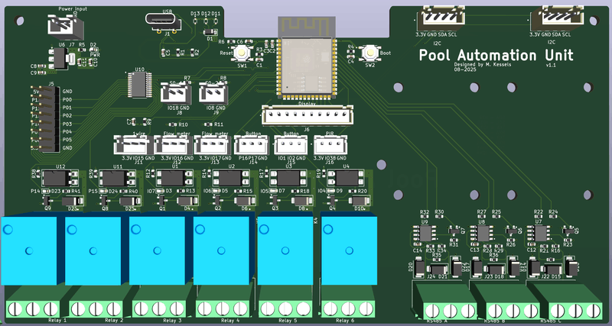Select the transistor Q7 near U9

point(454,231)
